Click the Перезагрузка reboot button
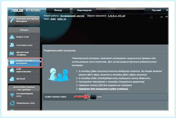Viewport: 176px width, 118px height. [84, 10]
